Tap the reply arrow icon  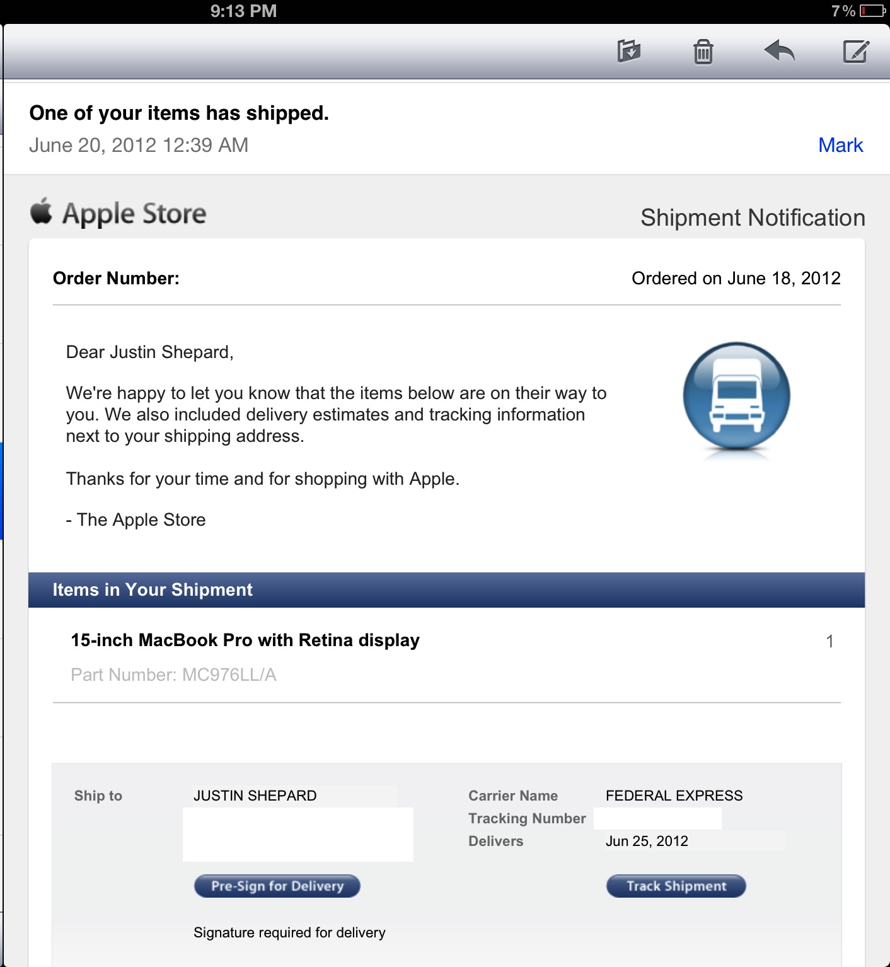(779, 51)
